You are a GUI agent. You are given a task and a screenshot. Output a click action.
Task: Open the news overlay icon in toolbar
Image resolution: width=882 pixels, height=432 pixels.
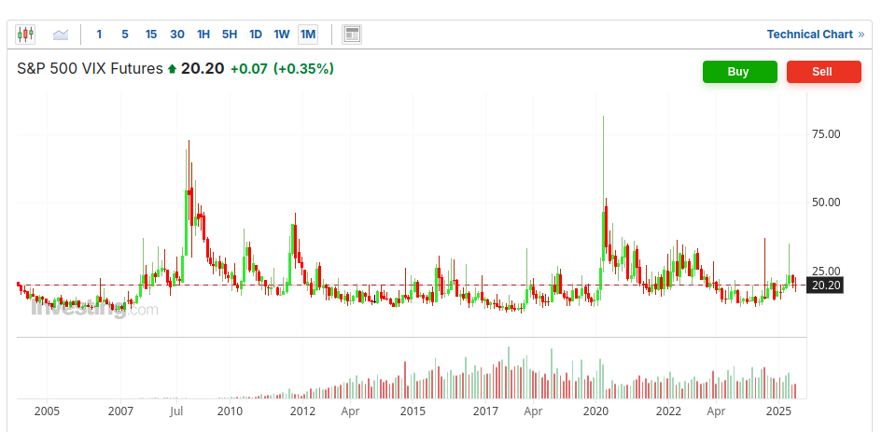(352, 35)
